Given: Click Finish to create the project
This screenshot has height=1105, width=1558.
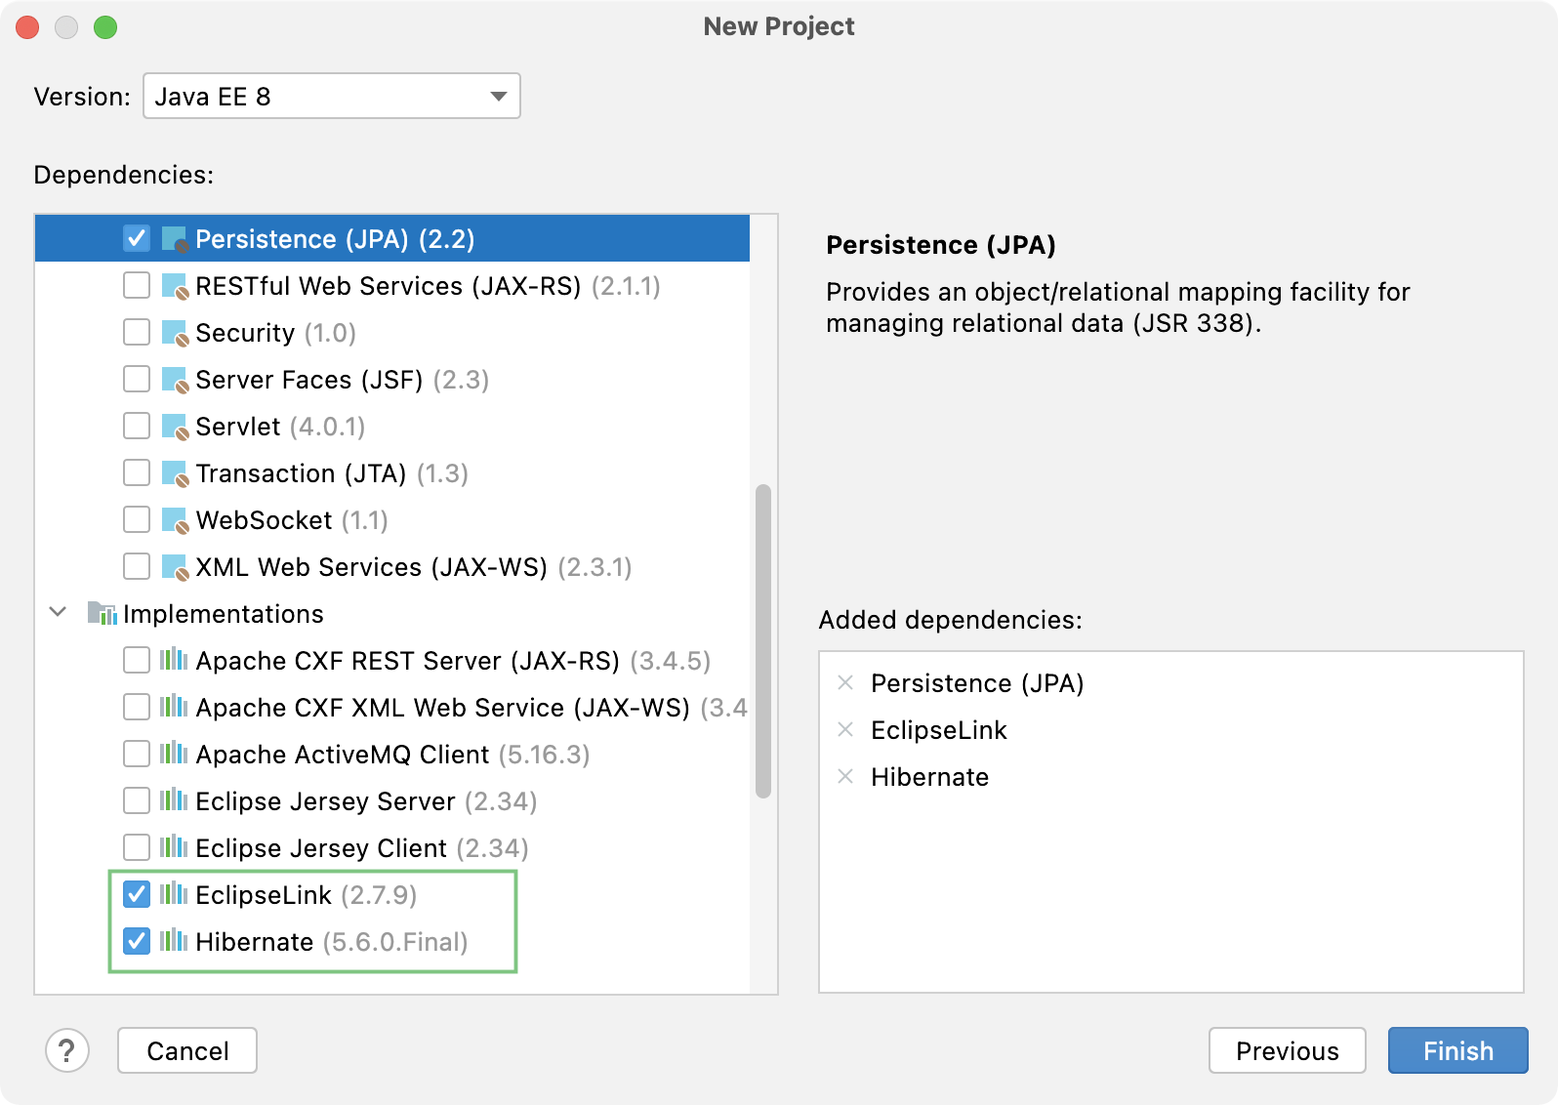Looking at the screenshot, I should [1457, 1050].
